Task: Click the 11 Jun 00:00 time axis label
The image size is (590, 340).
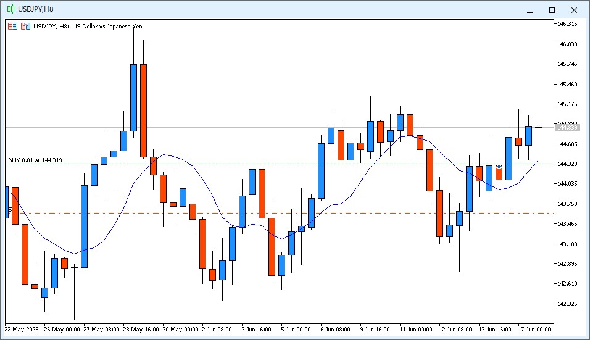Action: [x=416, y=330]
